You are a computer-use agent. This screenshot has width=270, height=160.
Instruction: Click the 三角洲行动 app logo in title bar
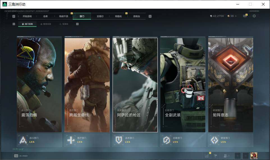(5, 4)
